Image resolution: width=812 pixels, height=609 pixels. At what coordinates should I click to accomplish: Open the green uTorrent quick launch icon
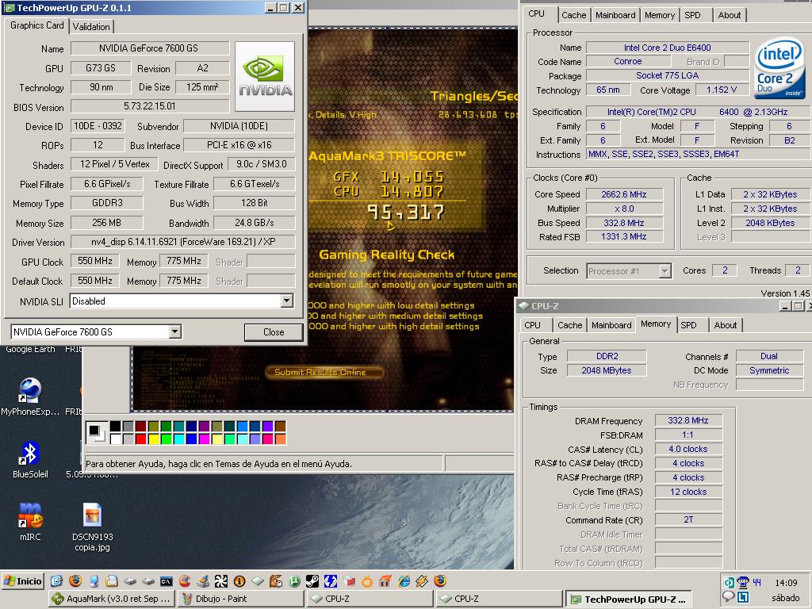294,581
